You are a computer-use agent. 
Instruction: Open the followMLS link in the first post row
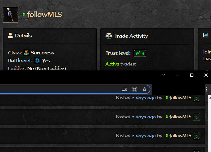(x=180, y=98)
